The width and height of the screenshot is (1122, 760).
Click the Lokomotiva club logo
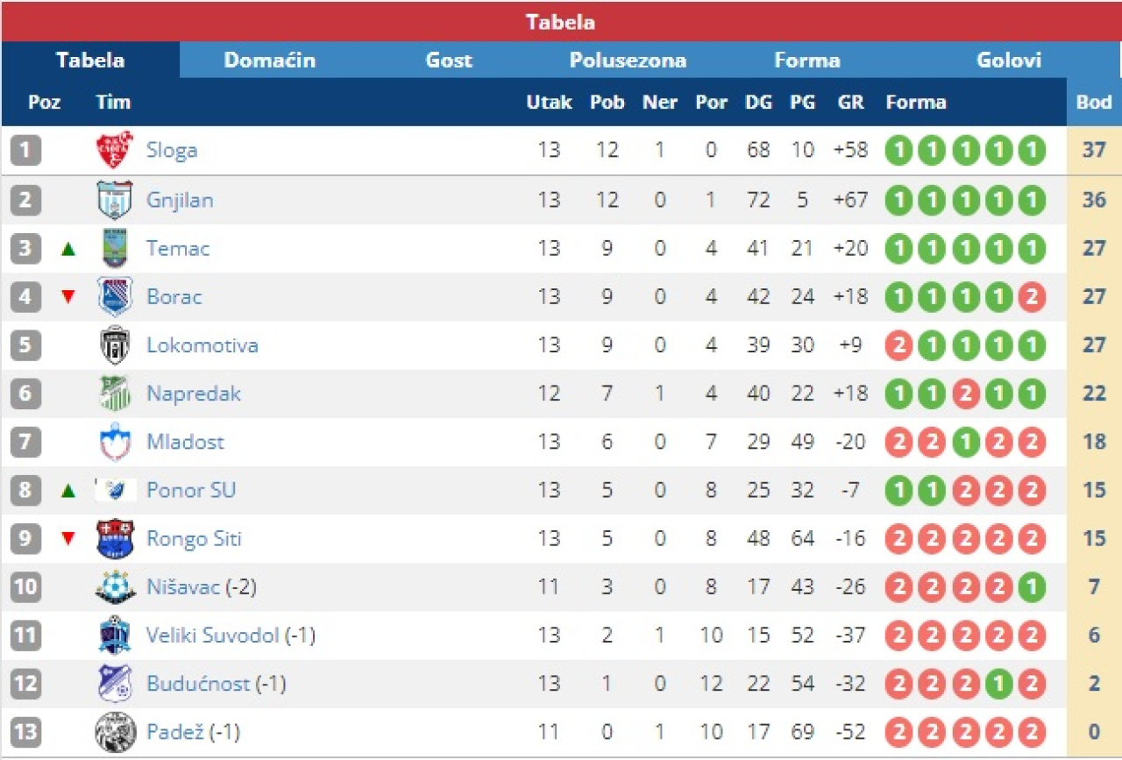click(x=115, y=344)
